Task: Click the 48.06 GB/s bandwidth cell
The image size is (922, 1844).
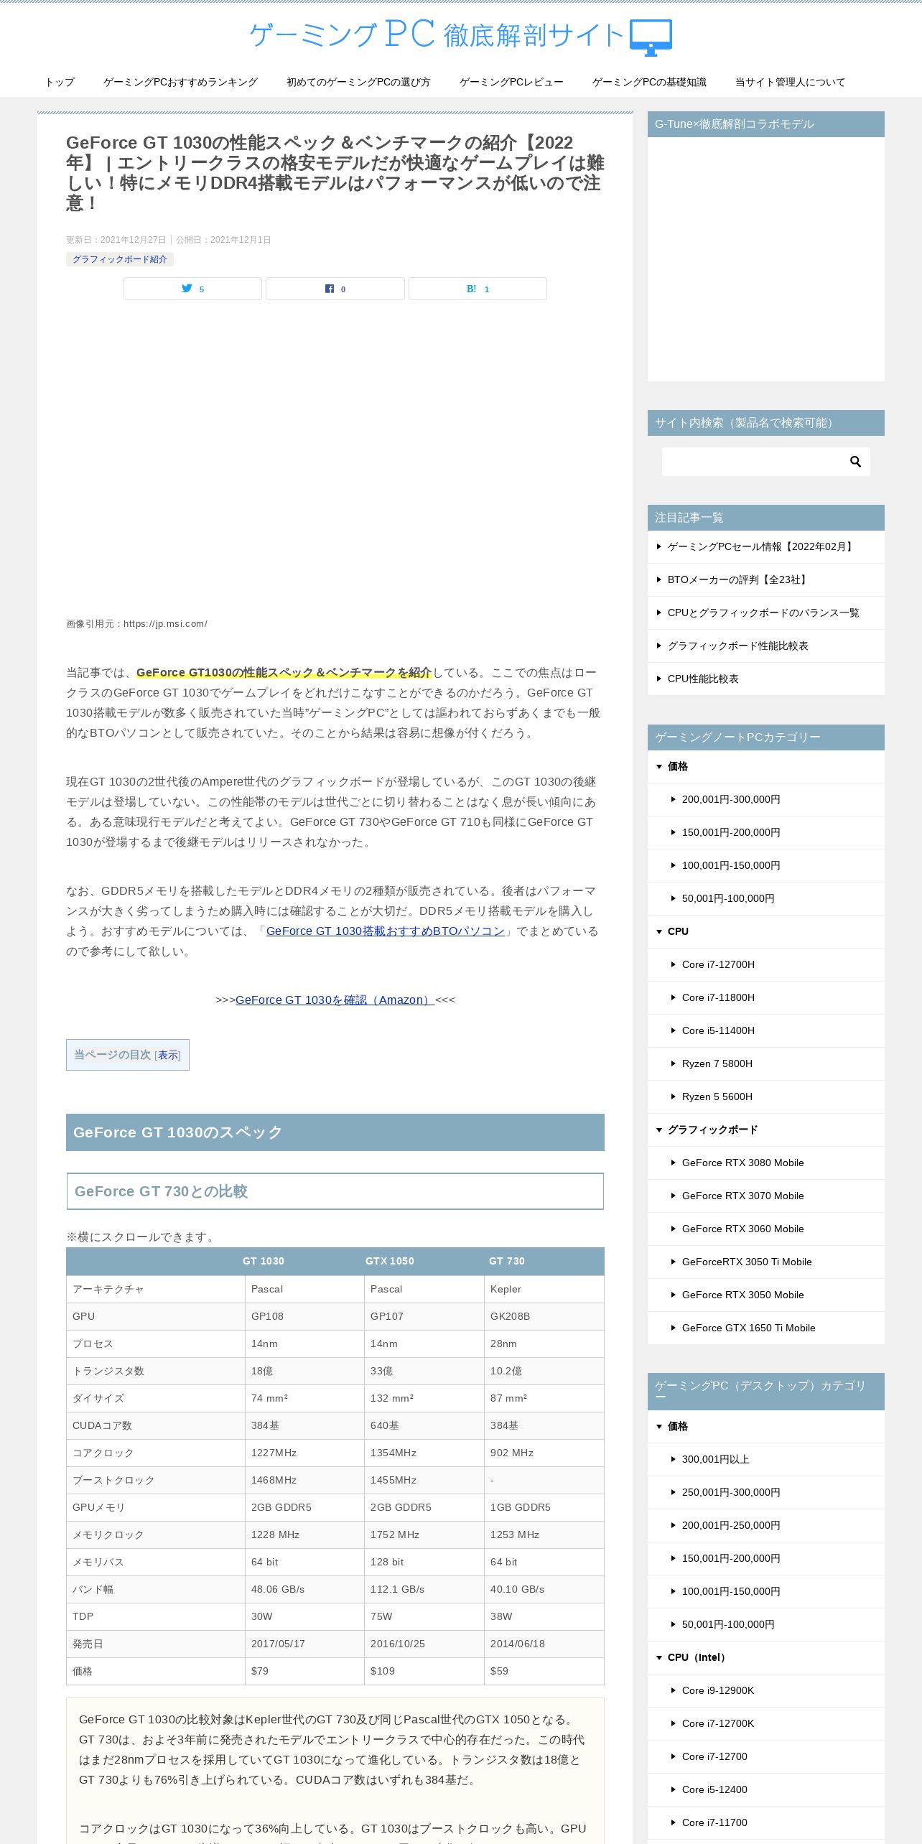Action: click(304, 1589)
